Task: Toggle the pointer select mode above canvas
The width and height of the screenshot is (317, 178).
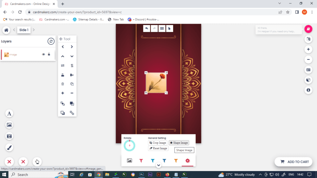Action: tap(169, 29)
